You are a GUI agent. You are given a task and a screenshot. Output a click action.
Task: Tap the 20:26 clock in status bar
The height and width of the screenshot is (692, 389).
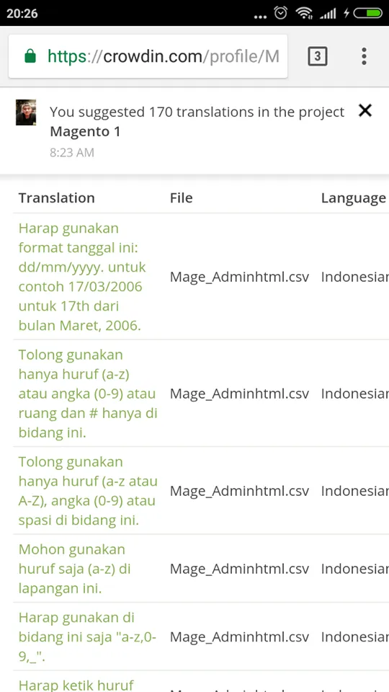[x=22, y=13]
